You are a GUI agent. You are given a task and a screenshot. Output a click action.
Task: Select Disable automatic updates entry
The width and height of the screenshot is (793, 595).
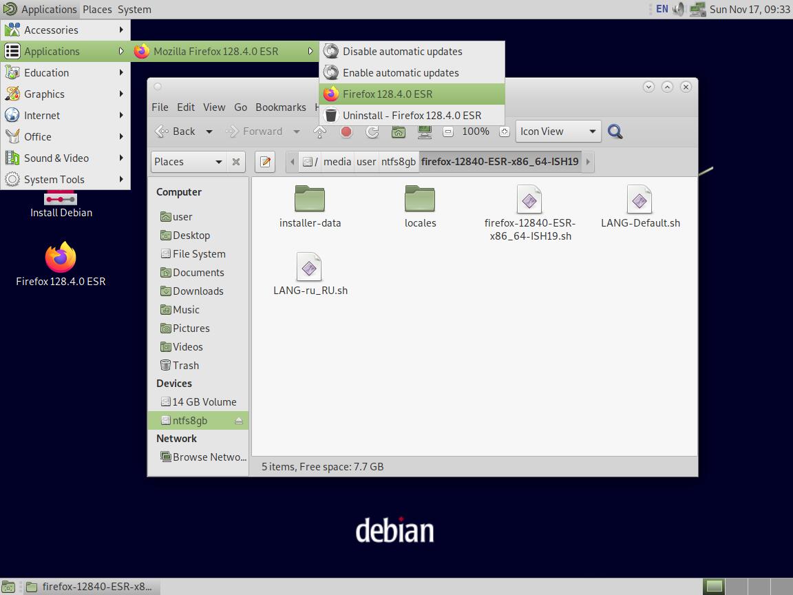tap(412, 51)
